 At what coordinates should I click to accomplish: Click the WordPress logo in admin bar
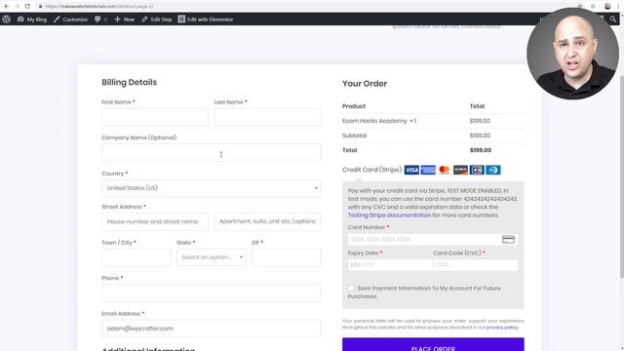point(7,19)
